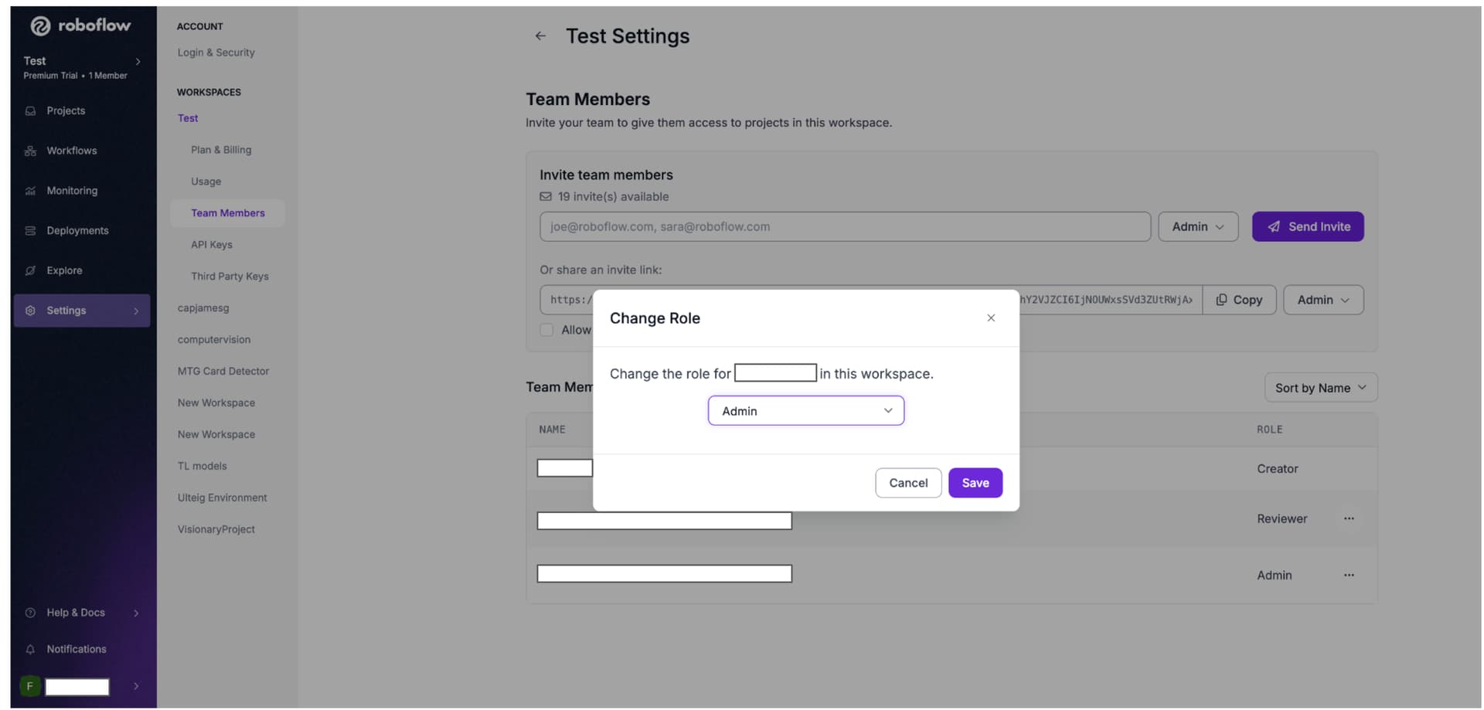Select Team Members in settings menu
Screen dimensions: 1484x710
point(228,213)
